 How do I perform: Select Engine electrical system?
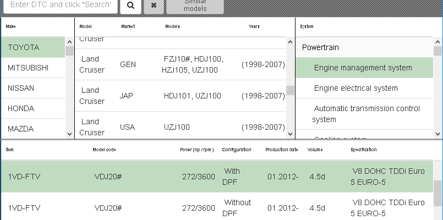click(x=364, y=88)
